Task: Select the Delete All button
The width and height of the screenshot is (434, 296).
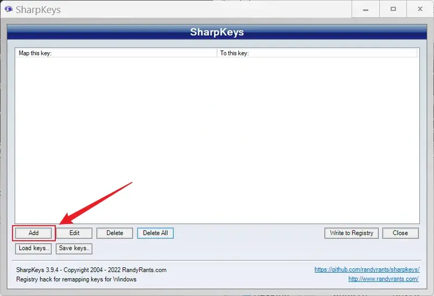Action: [x=155, y=233]
